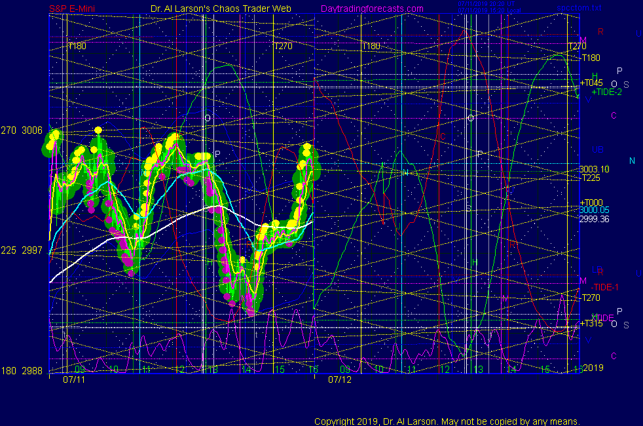Click the cyan "3000.05" price value
The height and width of the screenshot is (426, 643).
(x=594, y=210)
